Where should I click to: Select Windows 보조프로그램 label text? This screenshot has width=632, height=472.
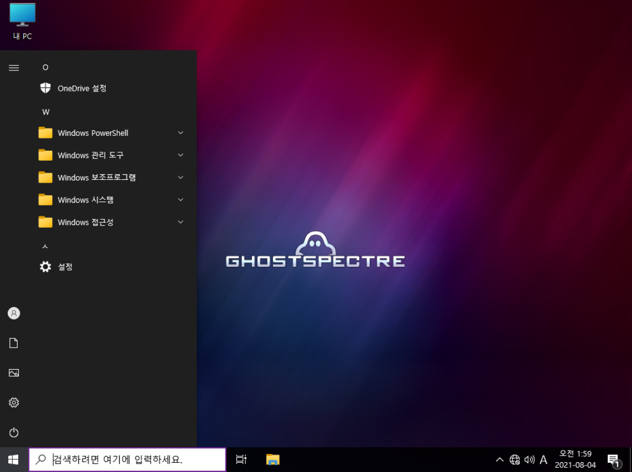pyautogui.click(x=96, y=177)
